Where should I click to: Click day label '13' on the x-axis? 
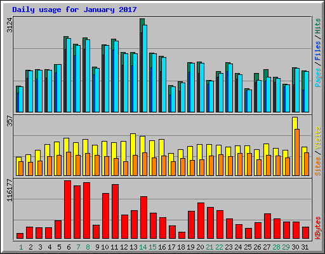coord(133,247)
